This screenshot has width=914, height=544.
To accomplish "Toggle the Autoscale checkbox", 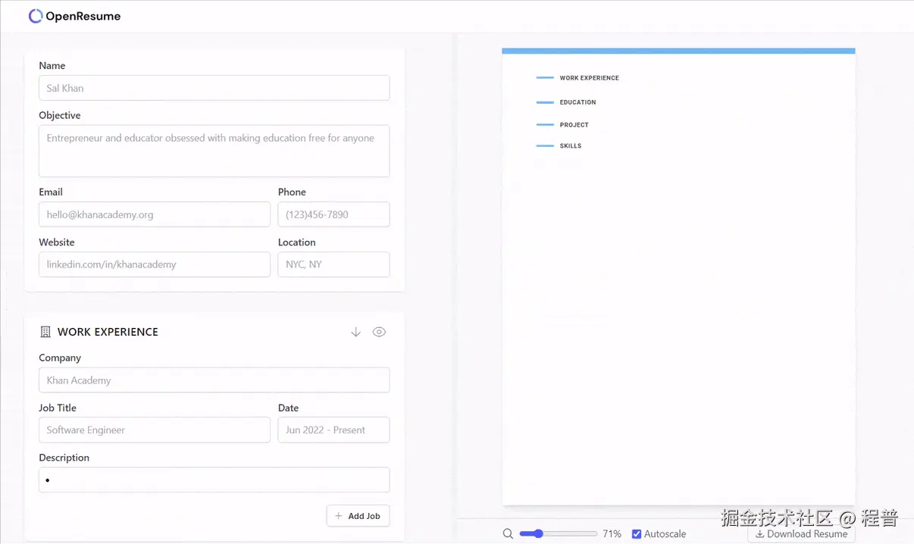I will [637, 534].
